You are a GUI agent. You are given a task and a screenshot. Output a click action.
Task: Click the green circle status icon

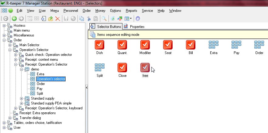pyautogui.click(x=11, y=11)
